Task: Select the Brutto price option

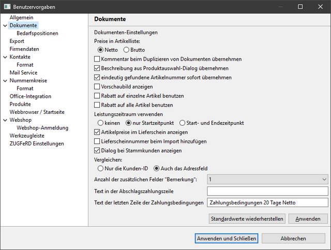Action: click(x=126, y=50)
